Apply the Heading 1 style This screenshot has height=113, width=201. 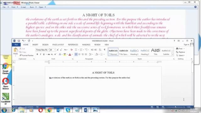[134, 52]
